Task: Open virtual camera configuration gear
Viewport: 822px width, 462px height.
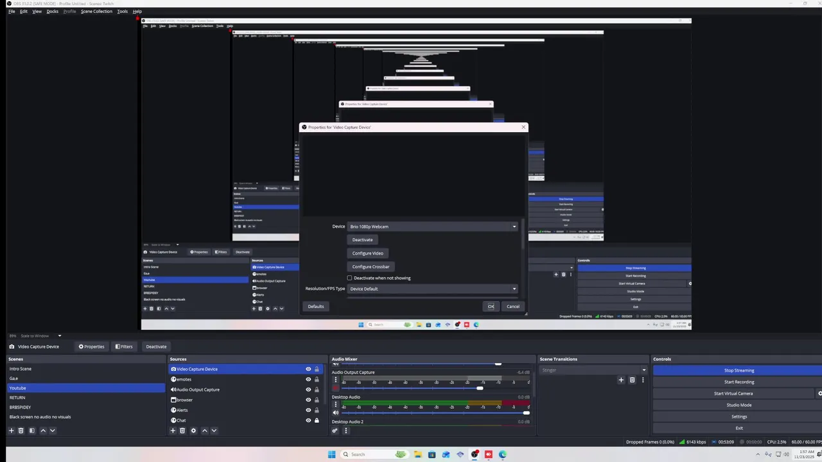Action: [819, 393]
